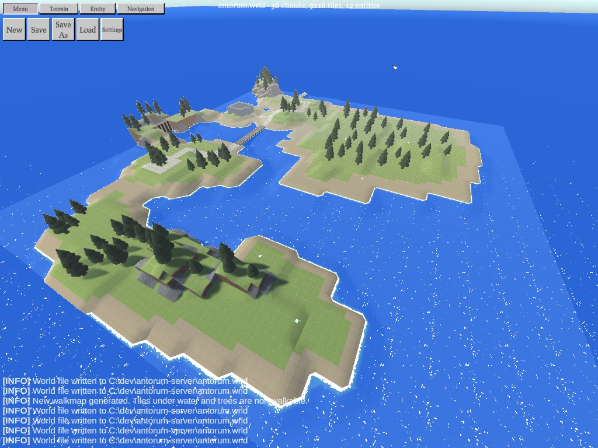Open the Settings button
598x448 pixels.
pyautogui.click(x=112, y=30)
